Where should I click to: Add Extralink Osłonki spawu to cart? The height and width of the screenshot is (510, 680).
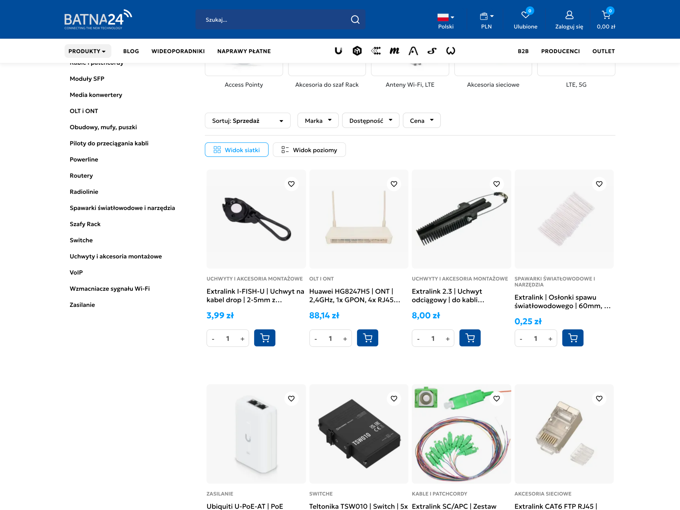pyautogui.click(x=573, y=338)
